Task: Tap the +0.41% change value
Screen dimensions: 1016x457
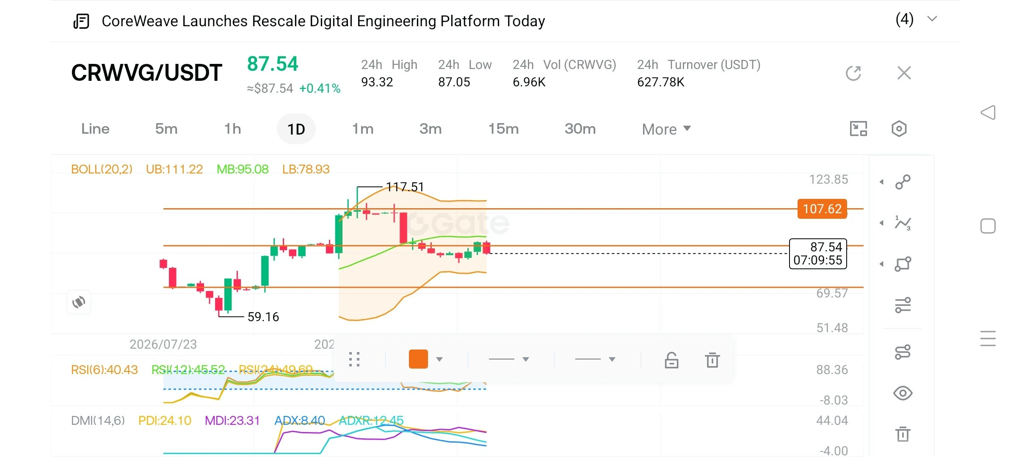Action: 320,88
